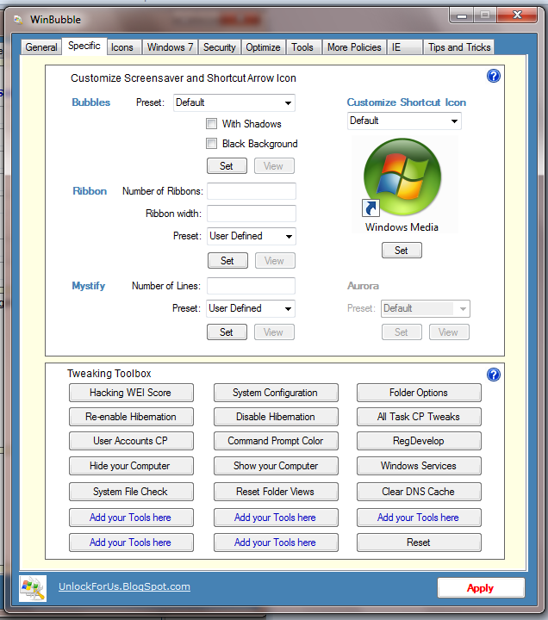This screenshot has width=548, height=620.
Task: Open the Windows 7 tab
Action: click(x=170, y=47)
